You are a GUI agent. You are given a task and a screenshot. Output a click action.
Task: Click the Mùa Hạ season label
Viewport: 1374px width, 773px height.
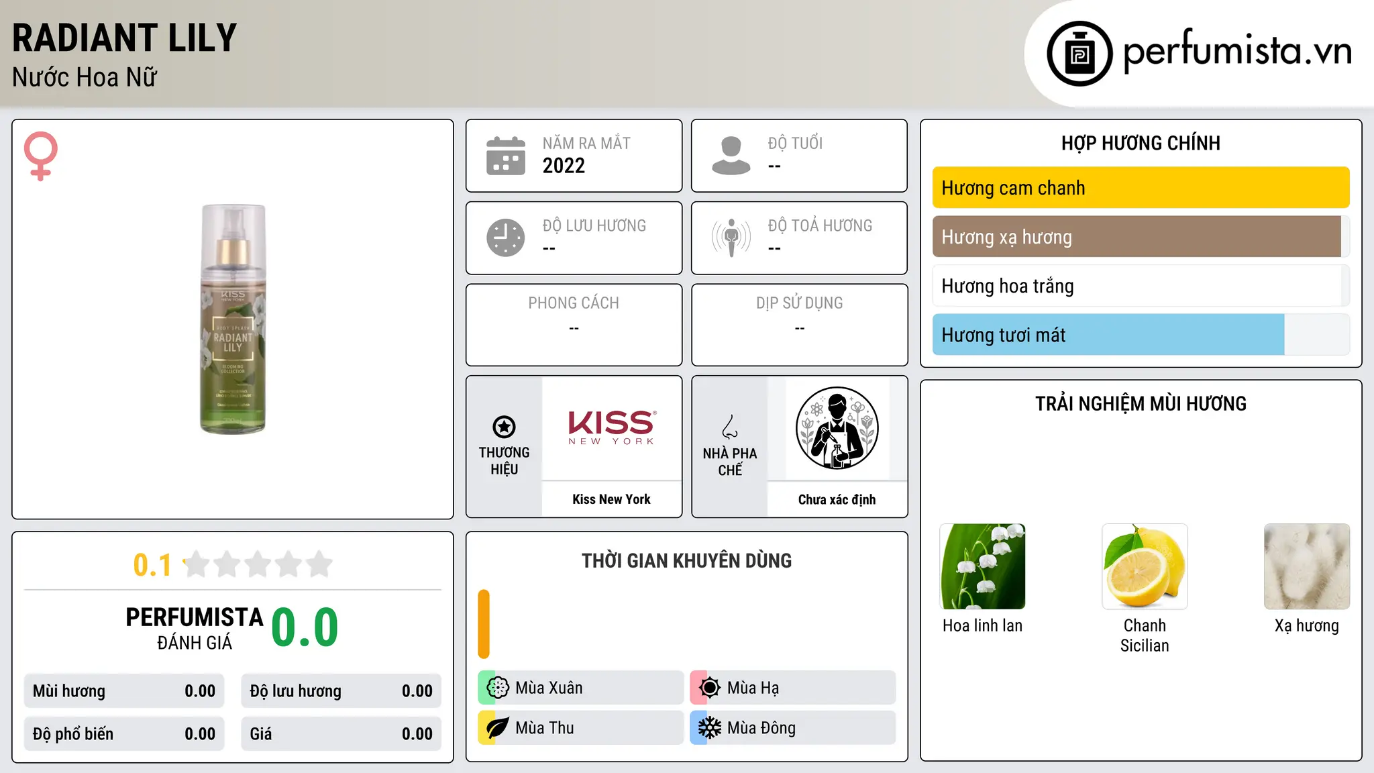pyautogui.click(x=753, y=688)
